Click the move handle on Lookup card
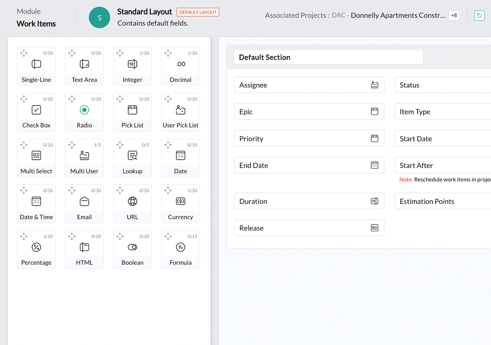 pos(120,145)
